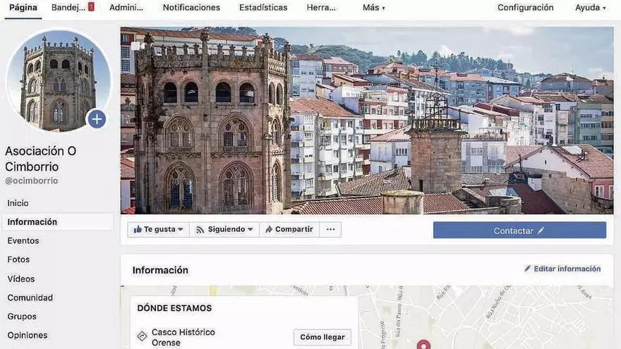Select Eventos in the left sidebar
The width and height of the screenshot is (621, 349).
coord(23,240)
